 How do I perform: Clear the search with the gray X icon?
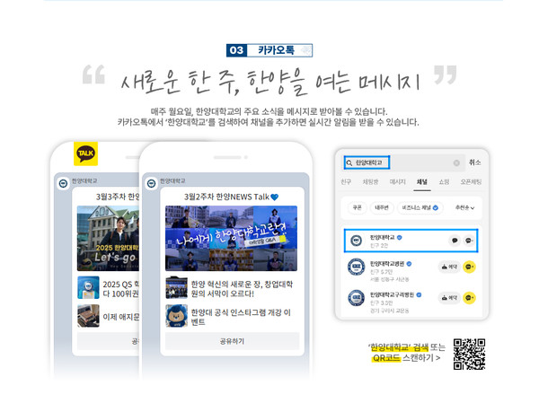pos(456,162)
